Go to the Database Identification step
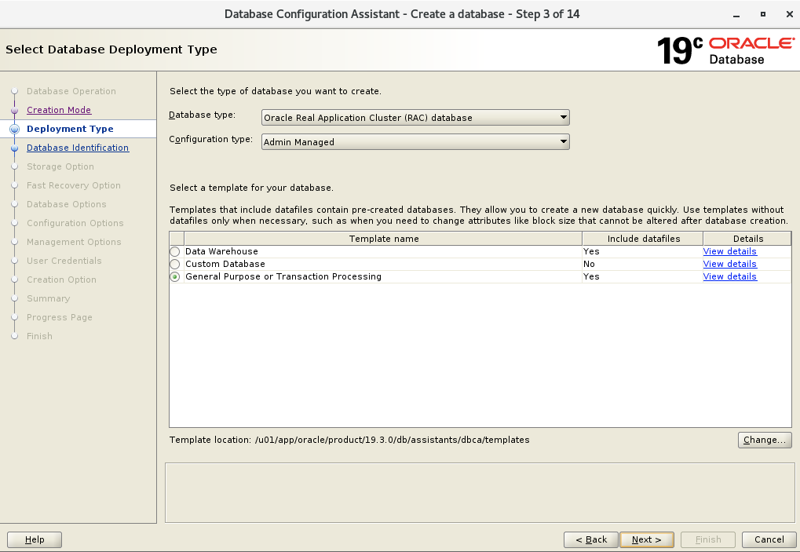This screenshot has width=800, height=552. (x=78, y=148)
